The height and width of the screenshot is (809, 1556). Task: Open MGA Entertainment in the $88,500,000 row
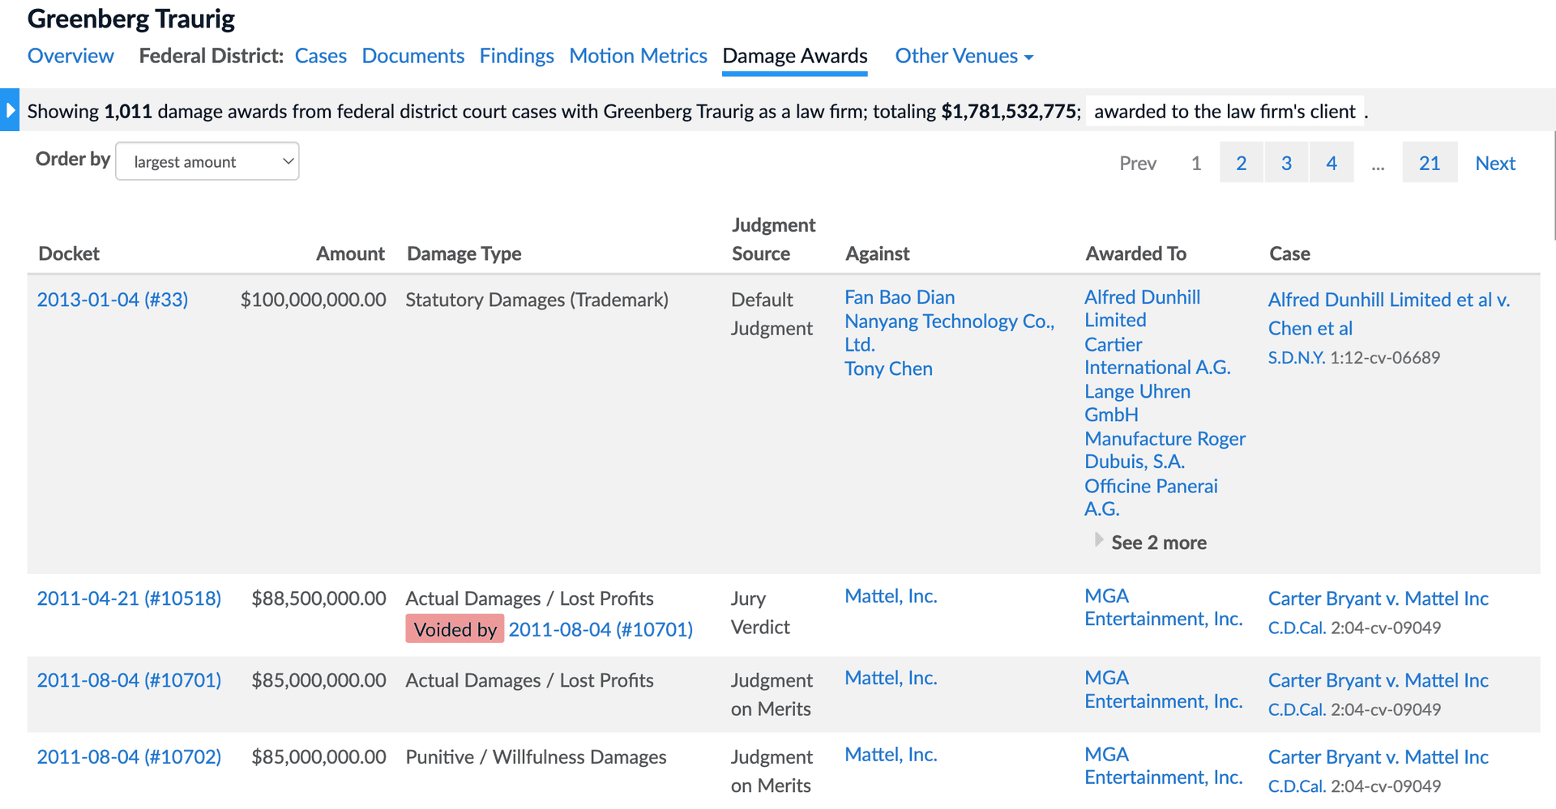(x=1163, y=607)
